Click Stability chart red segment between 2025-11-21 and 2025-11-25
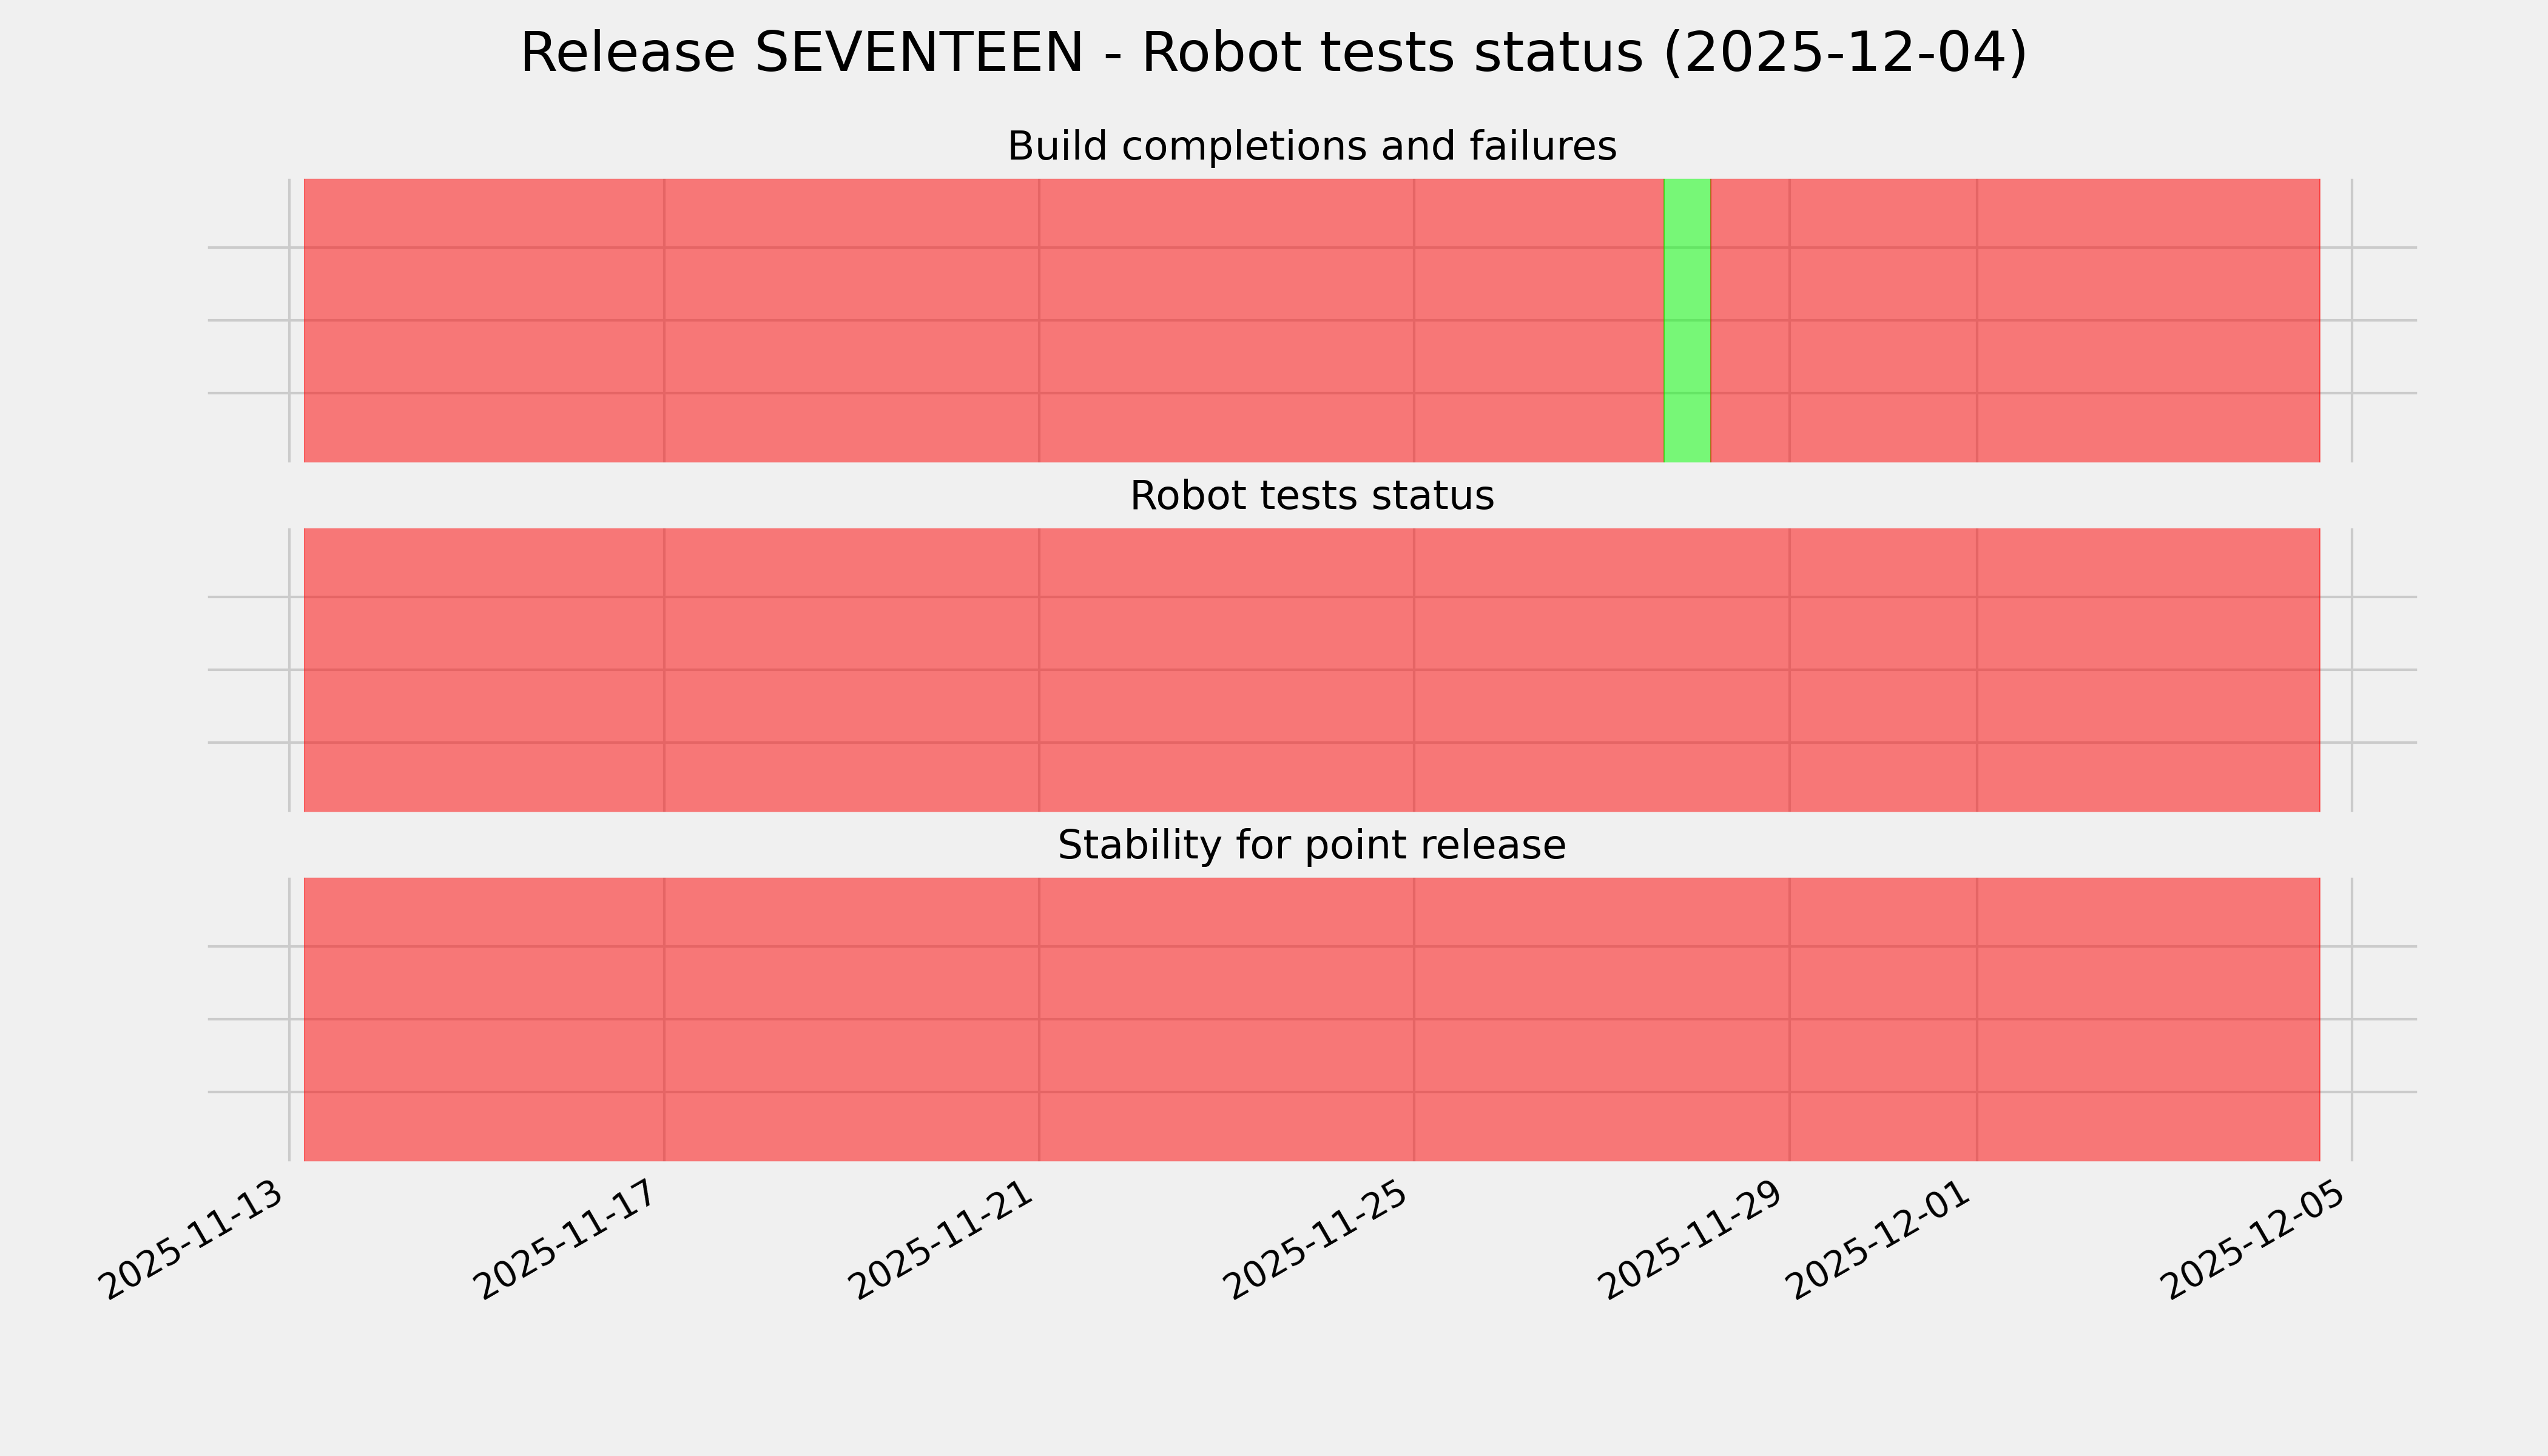Viewport: 2548px width, 1456px height. [1226, 1019]
